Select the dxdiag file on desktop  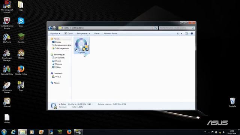(x=7, y=118)
